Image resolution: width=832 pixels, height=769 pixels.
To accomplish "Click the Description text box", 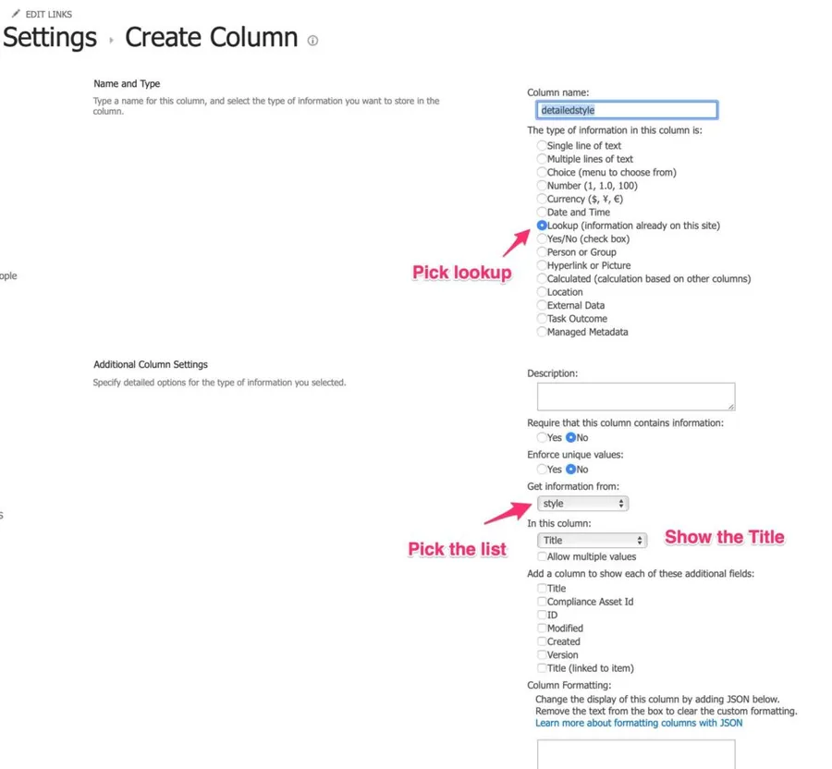I will [x=635, y=397].
